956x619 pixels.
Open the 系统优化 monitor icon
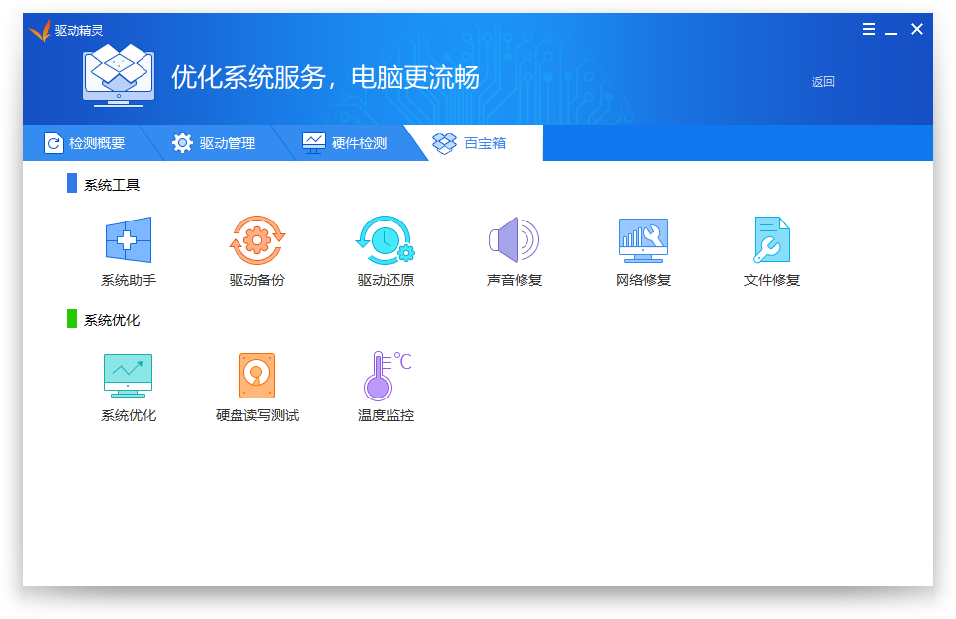point(129,376)
